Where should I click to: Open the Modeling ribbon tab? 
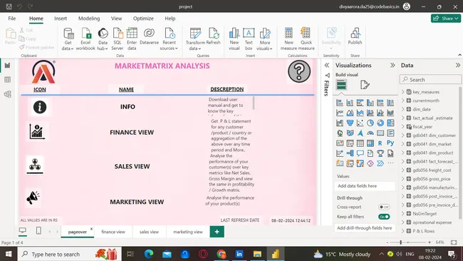(x=89, y=19)
